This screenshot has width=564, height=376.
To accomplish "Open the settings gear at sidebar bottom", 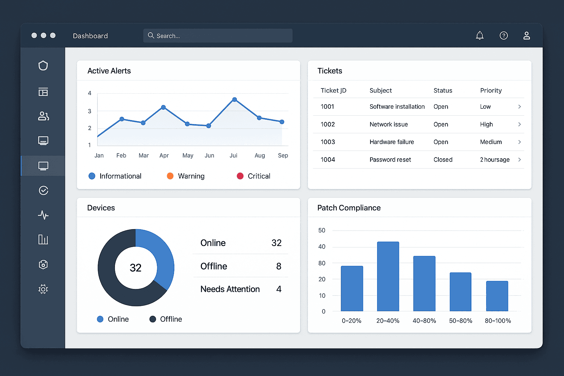I will 43,289.
